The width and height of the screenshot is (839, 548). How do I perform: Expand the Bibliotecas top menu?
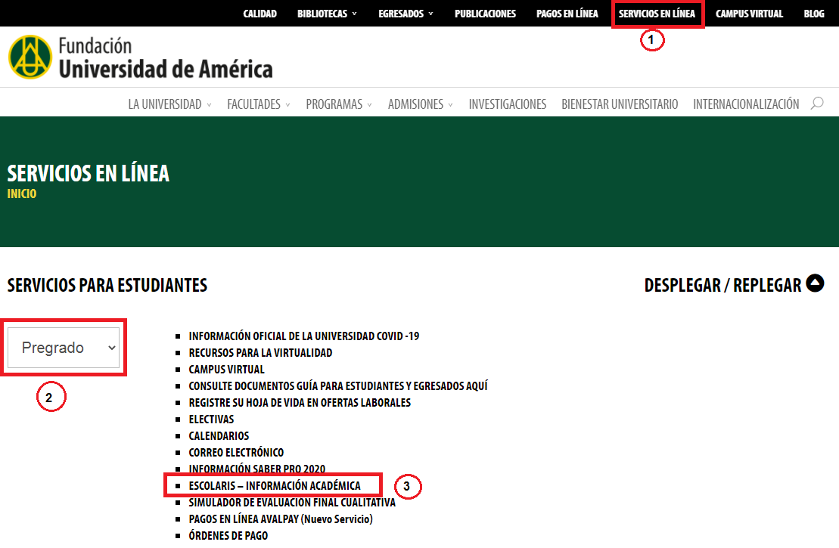[x=327, y=14]
